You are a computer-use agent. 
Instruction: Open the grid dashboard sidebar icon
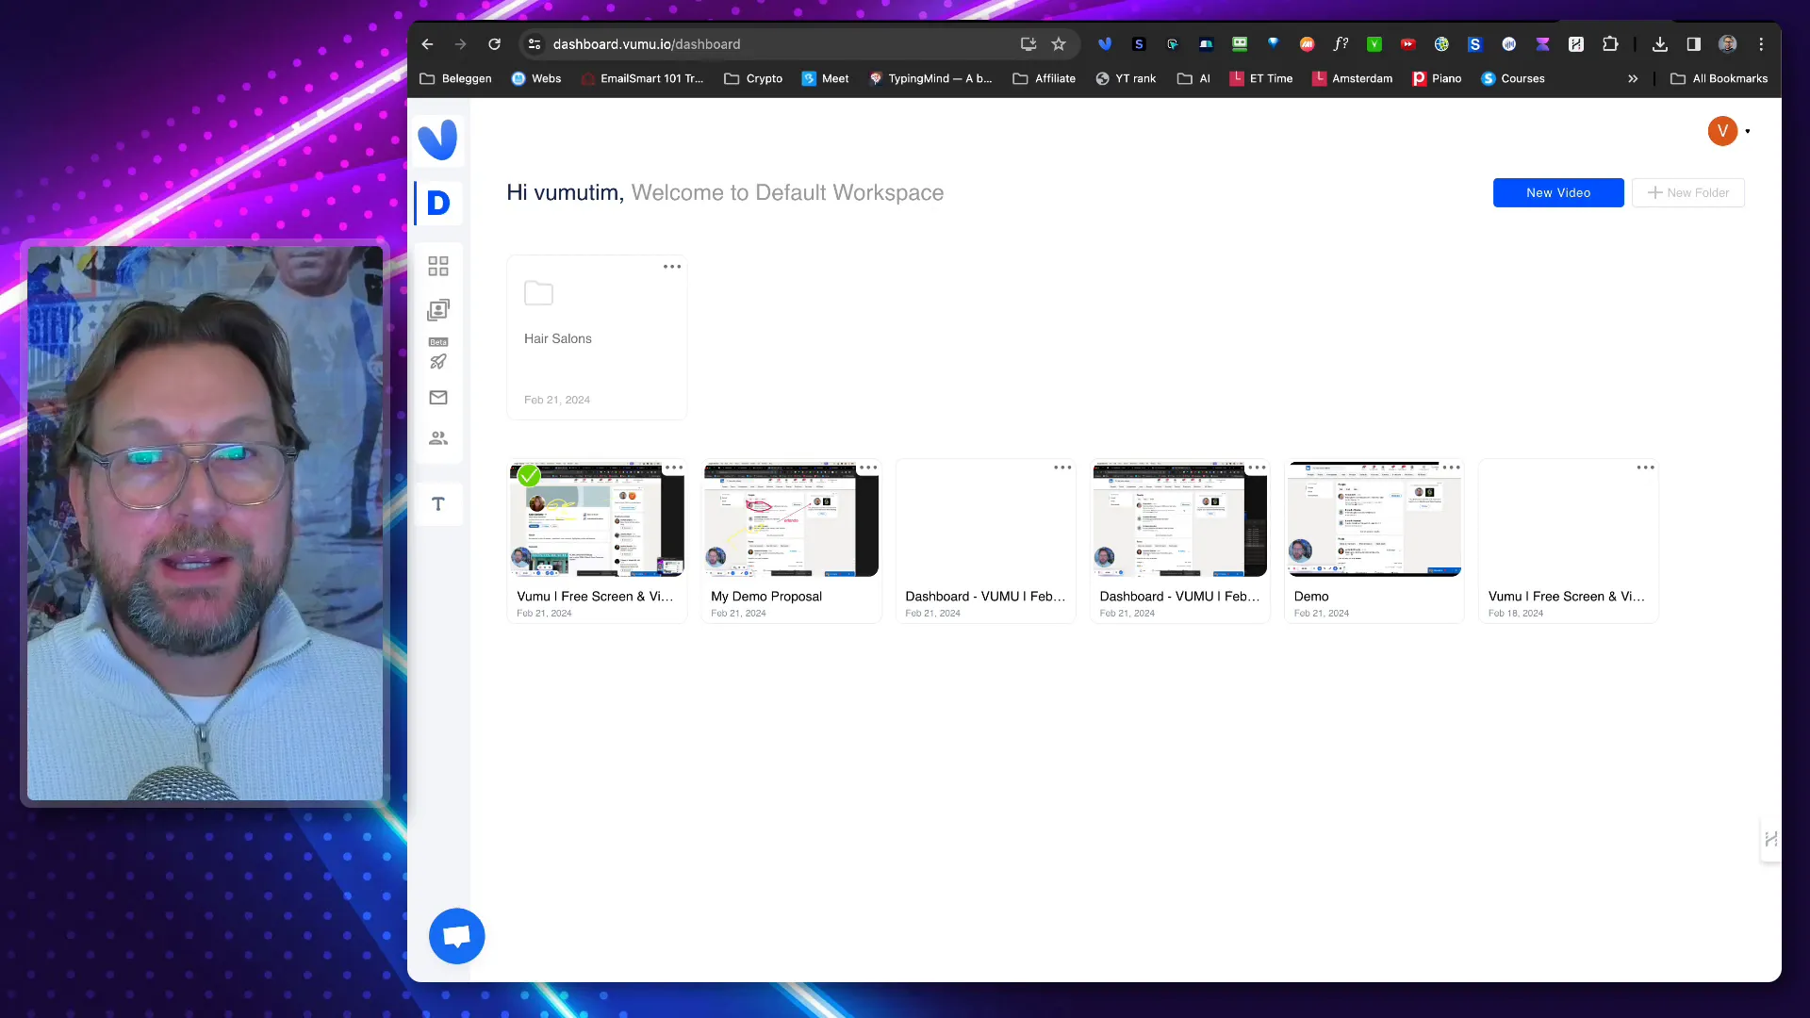(x=438, y=266)
